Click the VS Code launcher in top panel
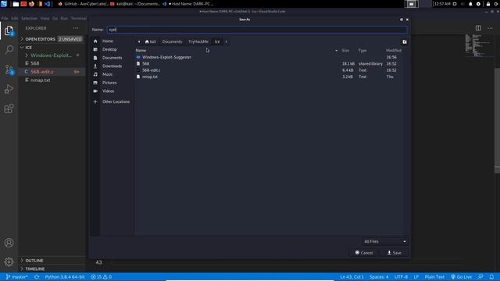500x281 pixels. 47,4
